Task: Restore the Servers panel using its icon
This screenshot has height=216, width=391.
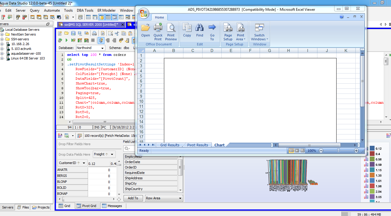Action: pos(48,24)
